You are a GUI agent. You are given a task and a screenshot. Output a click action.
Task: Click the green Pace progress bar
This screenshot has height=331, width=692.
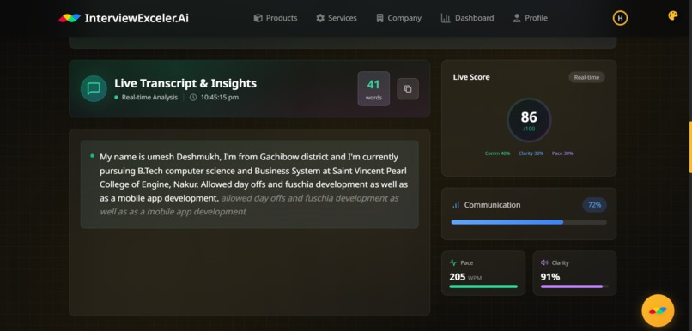[483, 286]
